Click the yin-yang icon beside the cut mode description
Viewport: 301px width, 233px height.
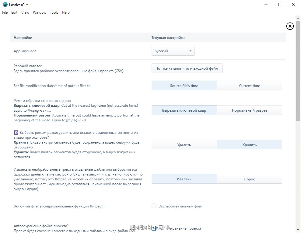coord(16,133)
